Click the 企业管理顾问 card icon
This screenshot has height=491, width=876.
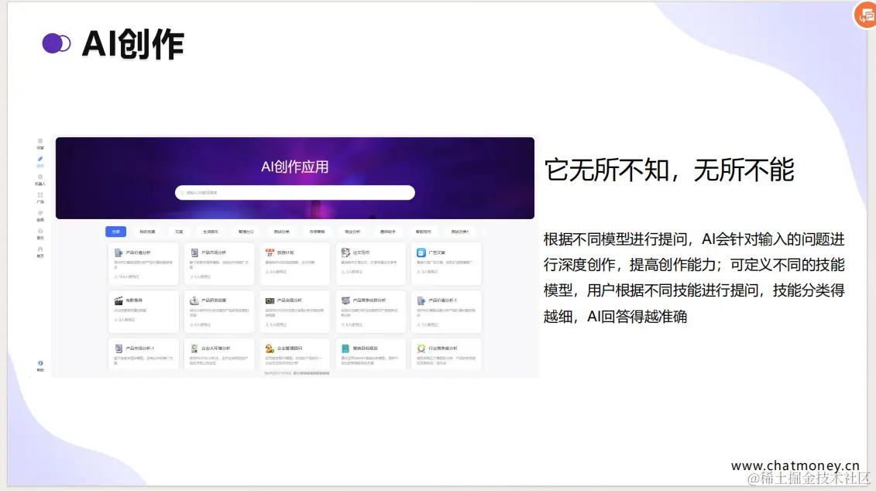[x=270, y=348]
